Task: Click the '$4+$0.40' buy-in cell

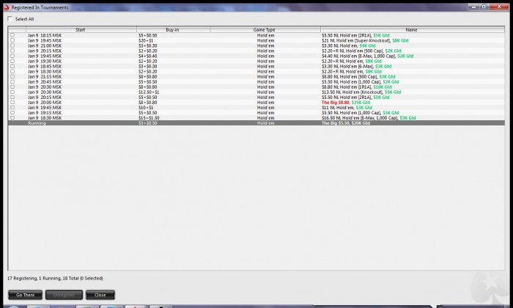Action: coord(147,56)
